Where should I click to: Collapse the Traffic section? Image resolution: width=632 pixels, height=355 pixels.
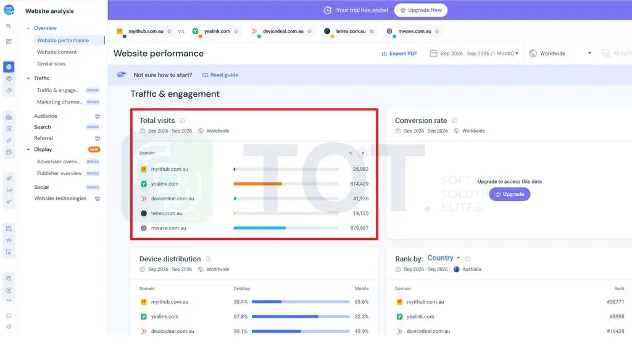28,78
